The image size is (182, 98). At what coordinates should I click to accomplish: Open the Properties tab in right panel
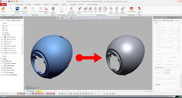point(158,21)
